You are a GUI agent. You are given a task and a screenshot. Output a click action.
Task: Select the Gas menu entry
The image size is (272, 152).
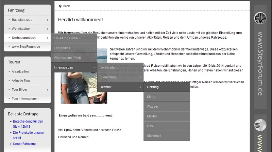167,126
